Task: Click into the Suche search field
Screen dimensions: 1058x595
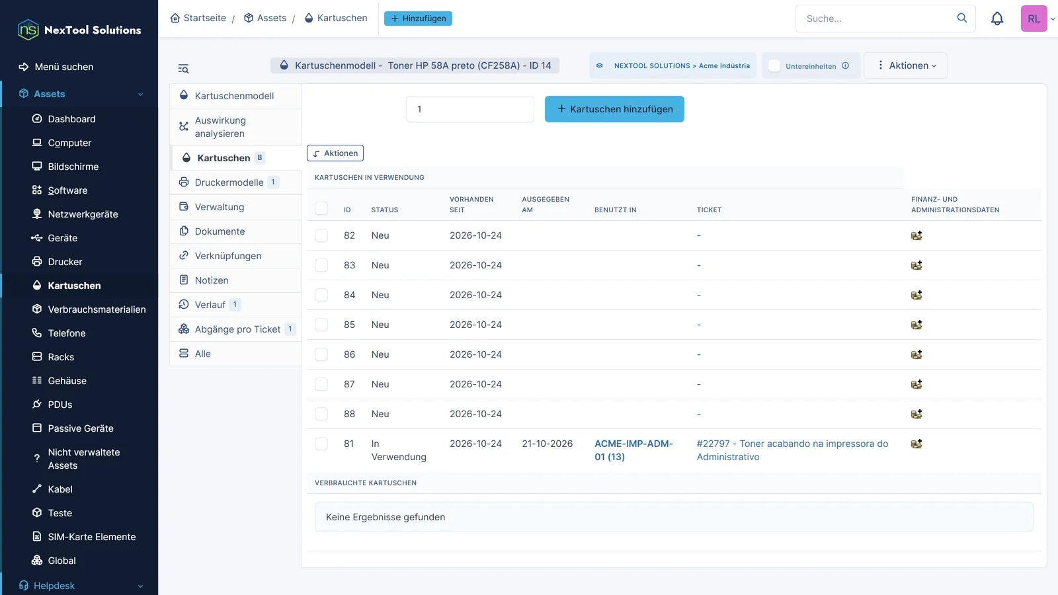Action: point(876,19)
